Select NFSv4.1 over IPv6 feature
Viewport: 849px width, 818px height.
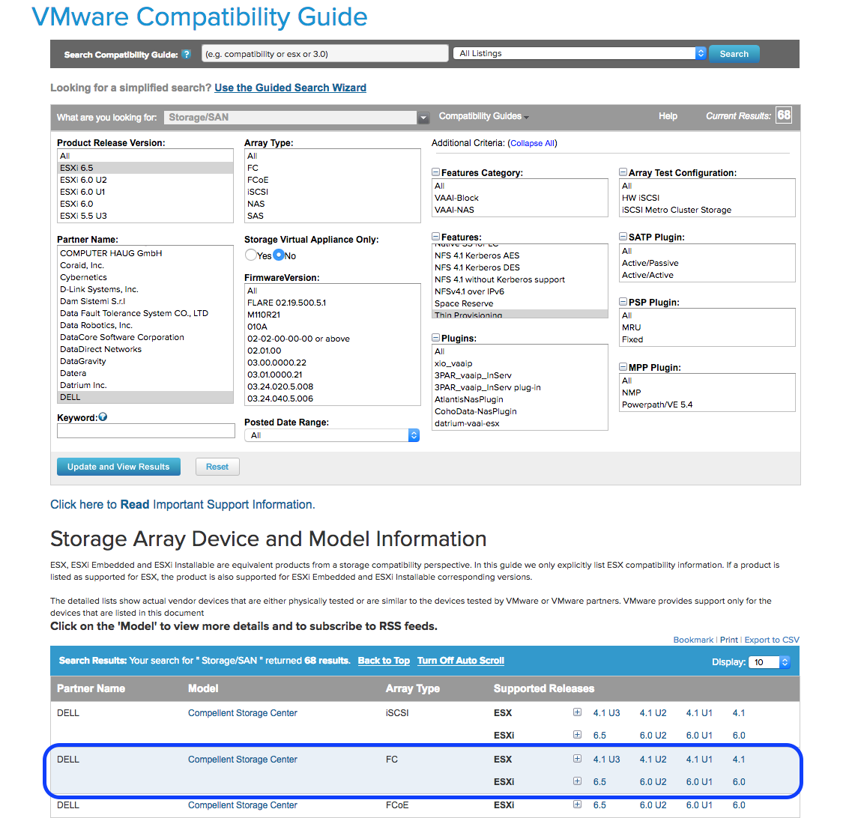click(x=520, y=291)
